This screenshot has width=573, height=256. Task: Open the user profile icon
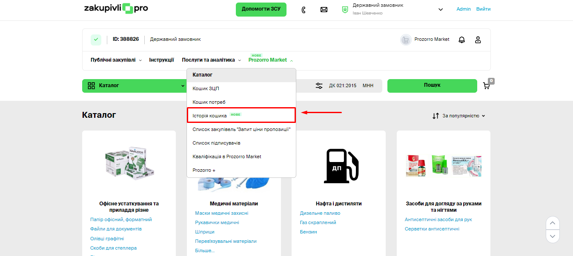point(478,40)
